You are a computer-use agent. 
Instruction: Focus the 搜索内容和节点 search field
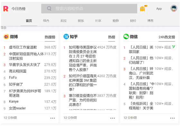click(x=89, y=9)
